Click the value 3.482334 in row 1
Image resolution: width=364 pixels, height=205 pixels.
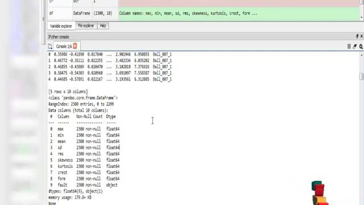click(x=123, y=61)
